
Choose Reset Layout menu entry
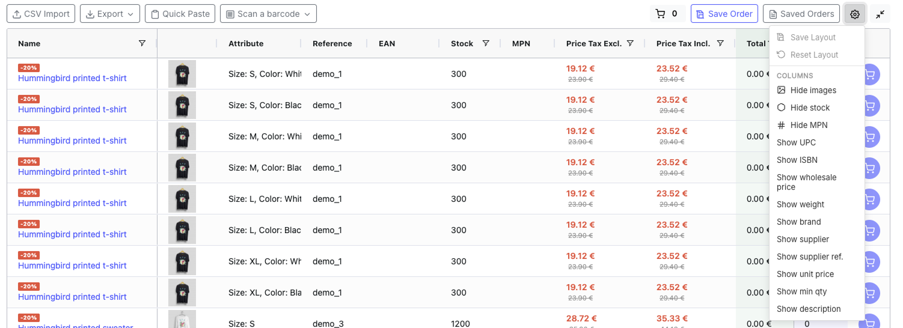pyautogui.click(x=817, y=55)
